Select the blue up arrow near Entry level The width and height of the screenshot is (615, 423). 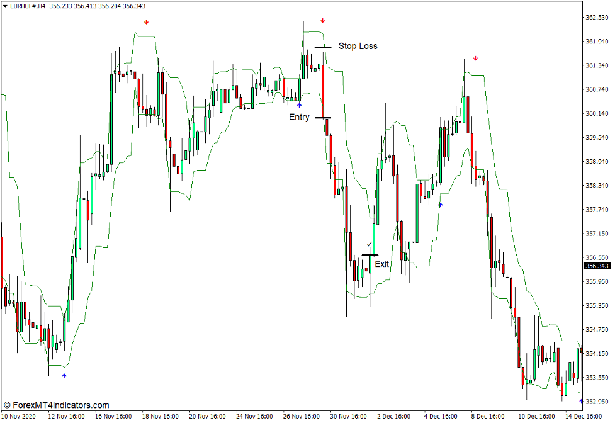pyautogui.click(x=298, y=104)
